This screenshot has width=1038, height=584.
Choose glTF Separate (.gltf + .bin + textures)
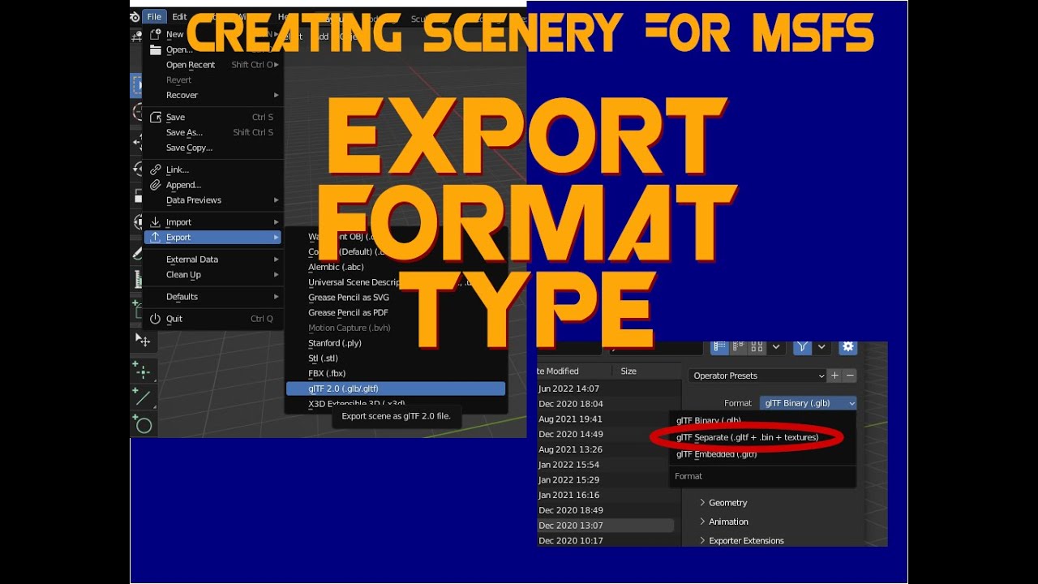[x=747, y=437]
